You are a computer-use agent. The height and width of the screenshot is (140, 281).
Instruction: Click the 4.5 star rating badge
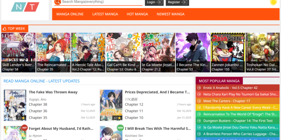pos(117,118)
